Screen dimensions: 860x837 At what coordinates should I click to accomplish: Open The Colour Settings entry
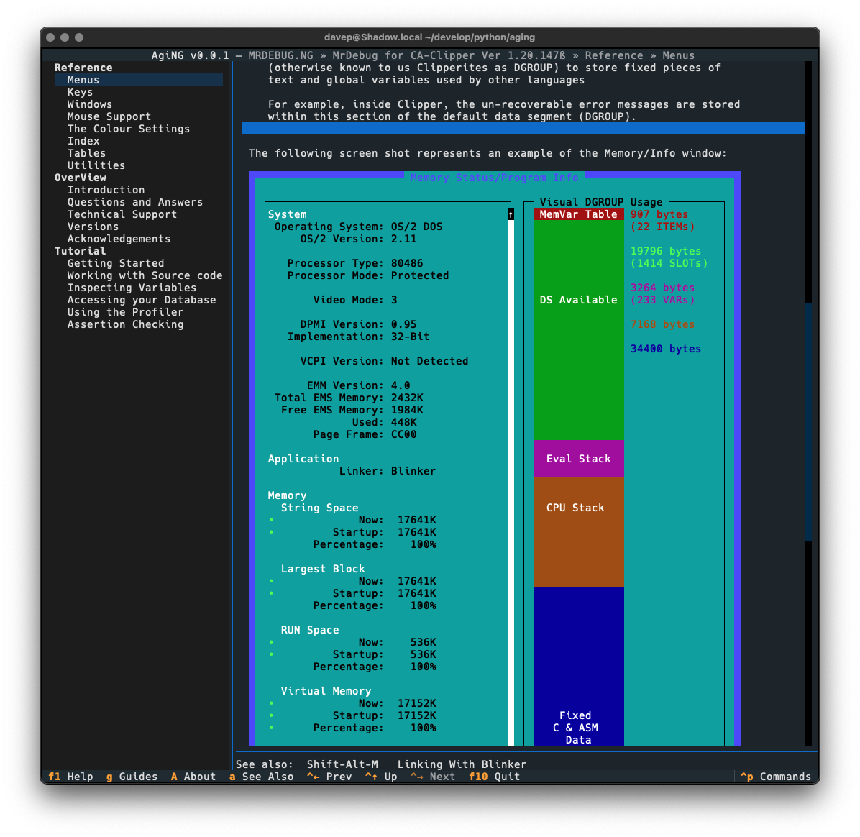coord(129,129)
